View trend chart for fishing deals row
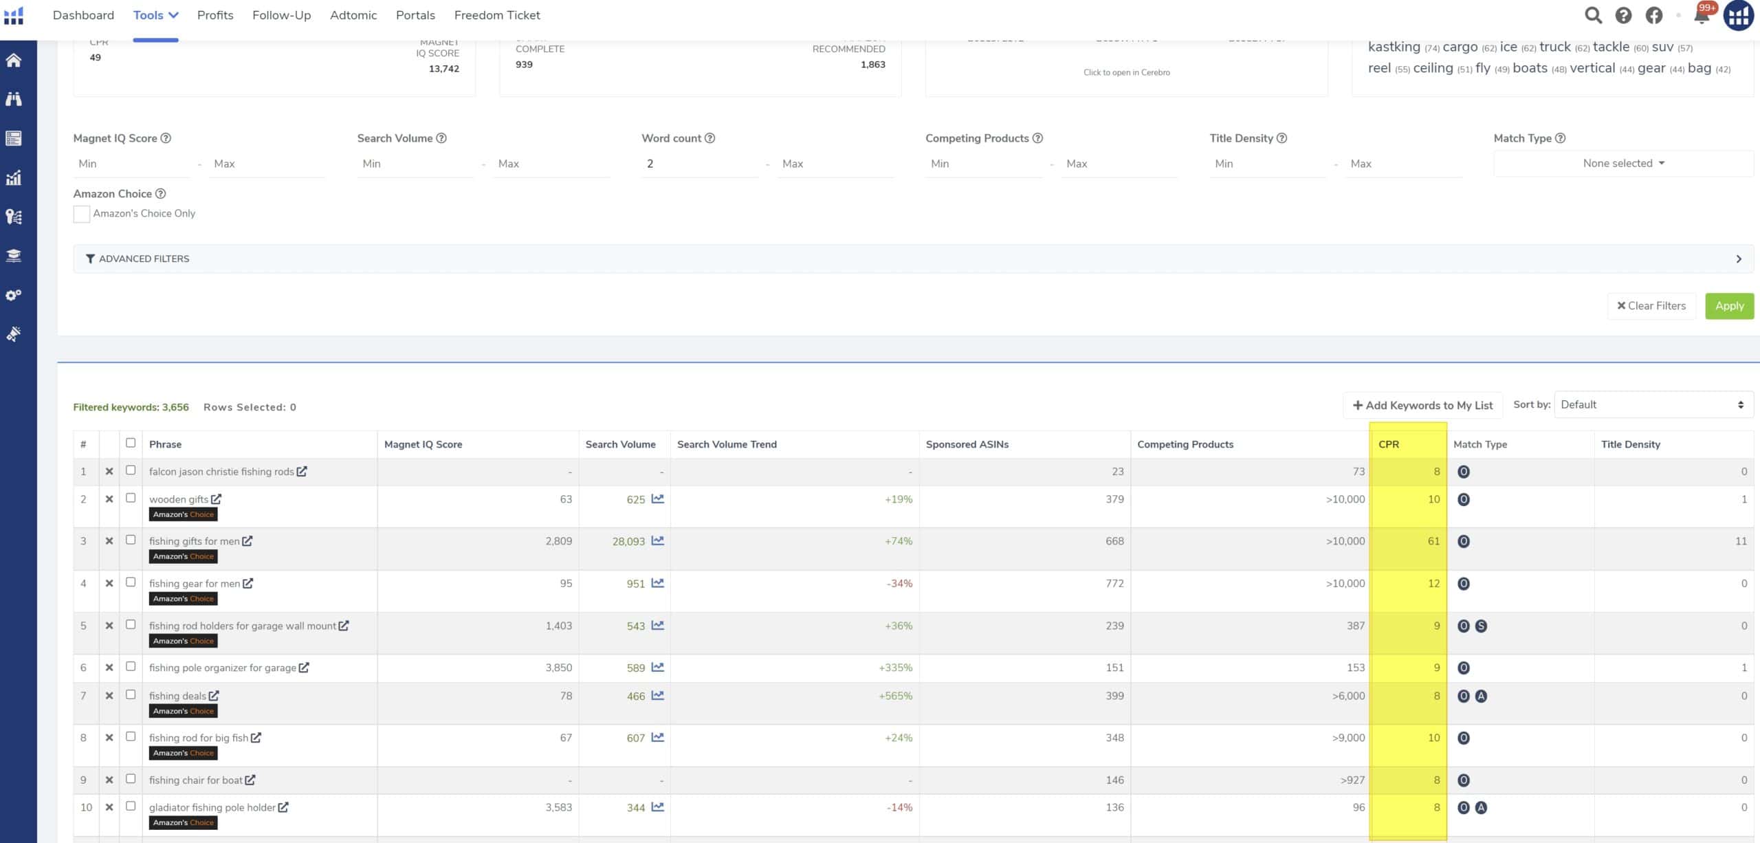 658,696
